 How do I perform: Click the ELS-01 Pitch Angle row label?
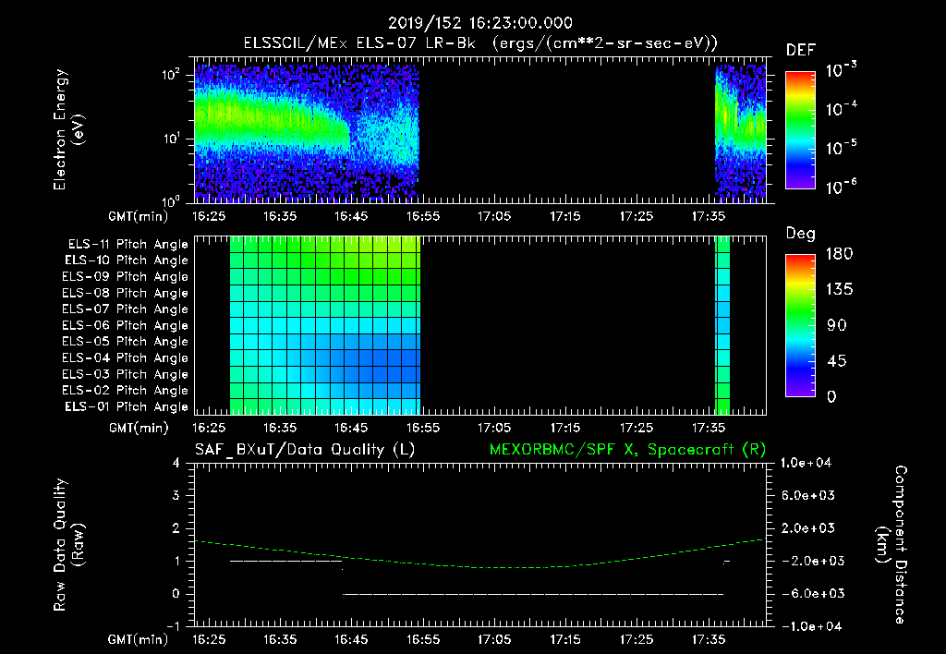tap(126, 406)
